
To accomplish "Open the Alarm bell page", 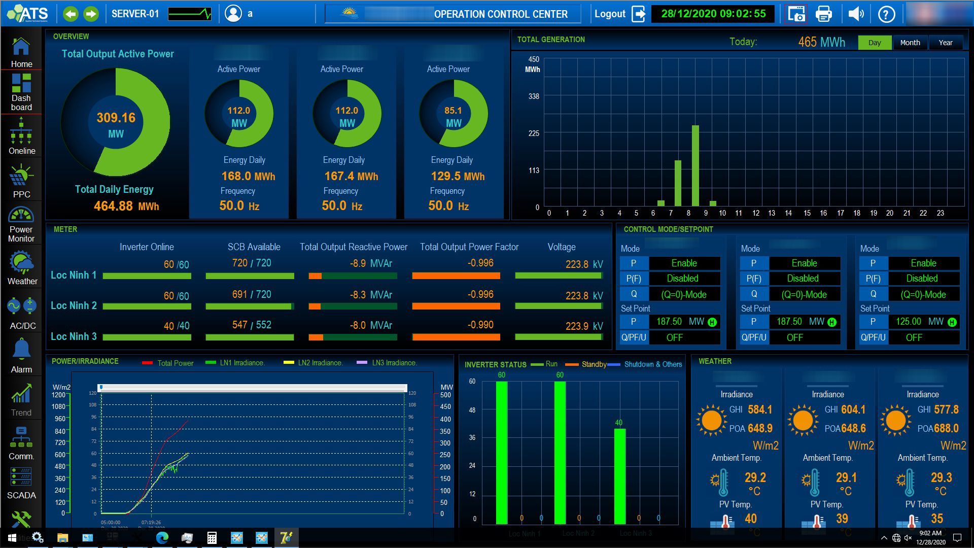I will coord(21,355).
